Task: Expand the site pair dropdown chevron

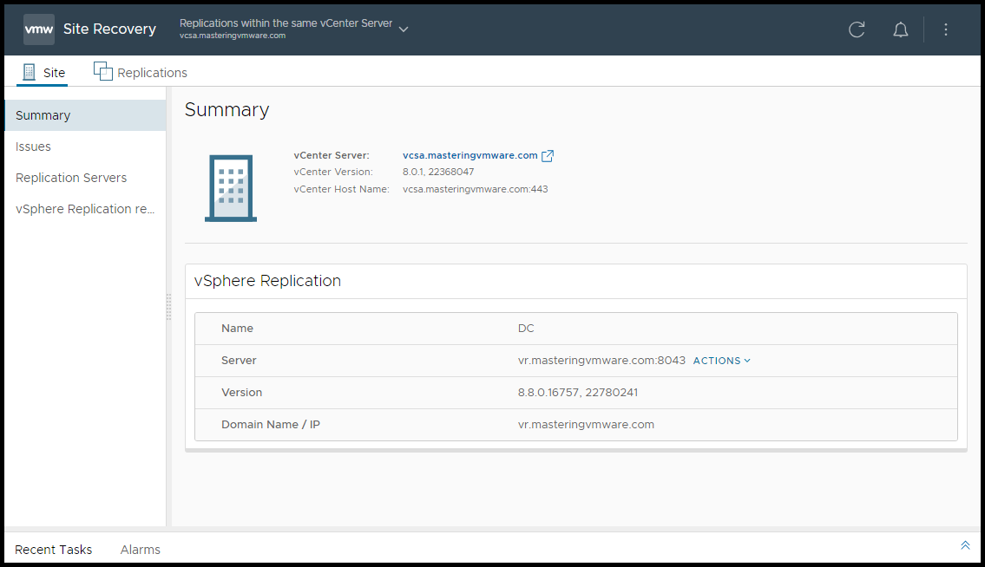Action: point(404,29)
